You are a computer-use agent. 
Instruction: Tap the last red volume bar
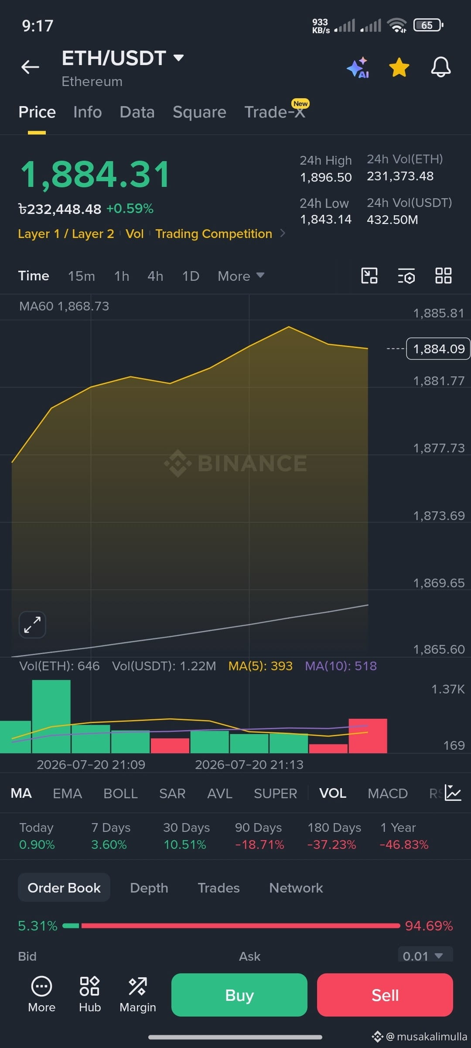point(368,736)
